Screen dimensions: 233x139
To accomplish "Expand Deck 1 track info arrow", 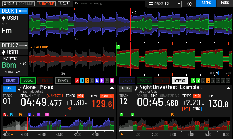I will coord(112,88).
